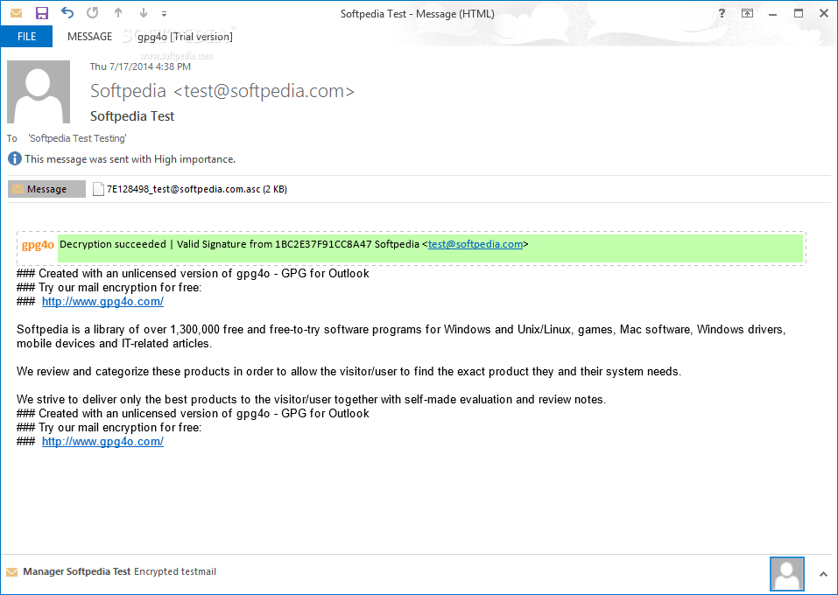This screenshot has height=595, width=838.
Task: Click people pane contact photo thumbnail
Action: 786,574
